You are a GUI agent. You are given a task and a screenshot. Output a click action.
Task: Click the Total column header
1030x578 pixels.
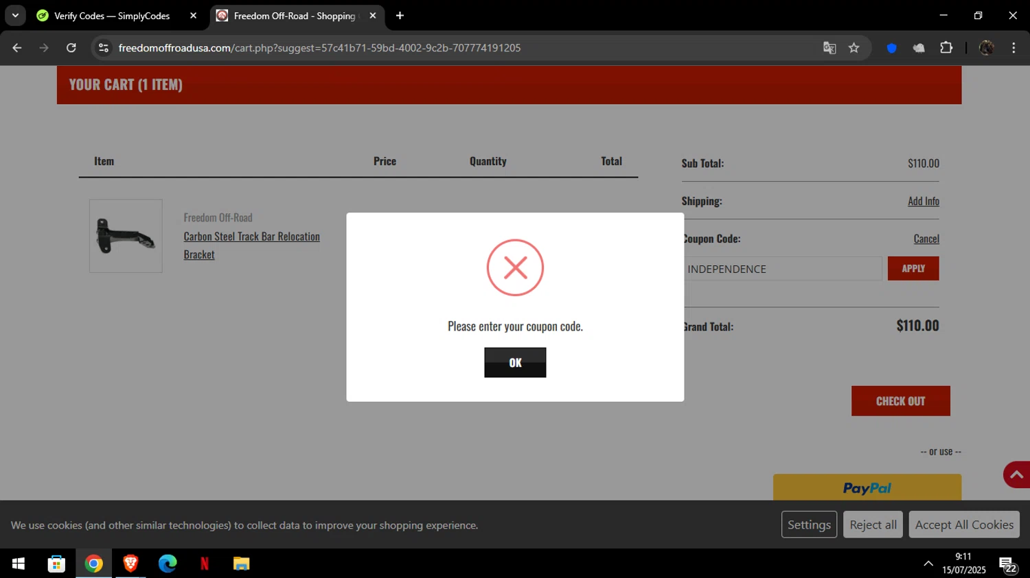[611, 161]
